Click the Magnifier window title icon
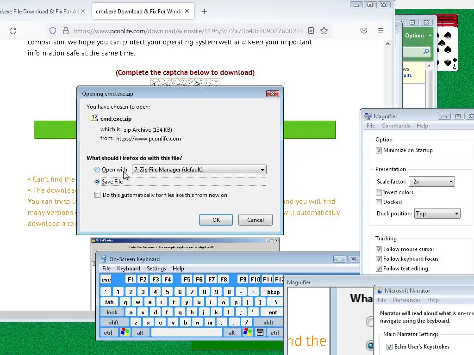The image size is (474, 355). tap(368, 116)
